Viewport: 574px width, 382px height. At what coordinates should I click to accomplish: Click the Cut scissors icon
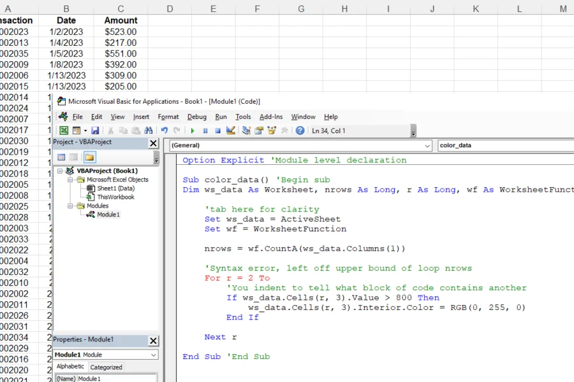tap(110, 131)
